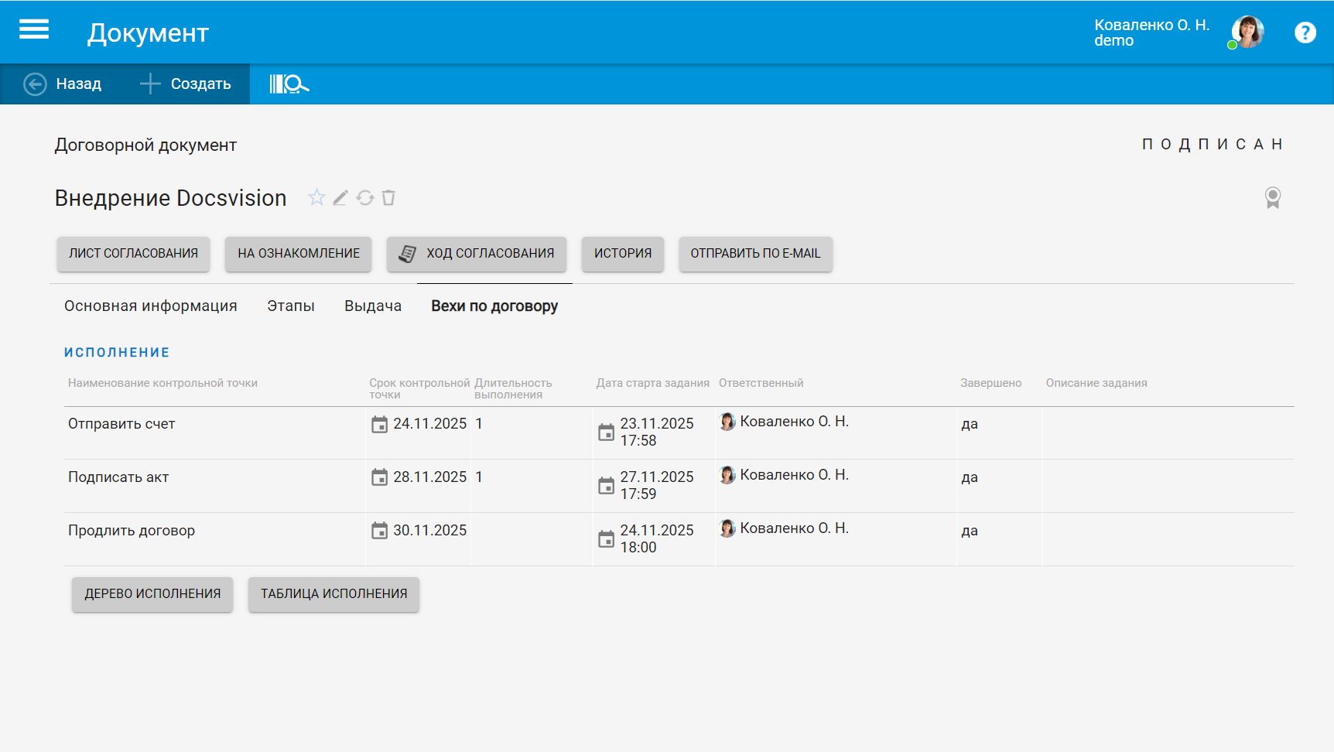Open Ход согласования
This screenshot has width=1334, height=752.
[477, 254]
